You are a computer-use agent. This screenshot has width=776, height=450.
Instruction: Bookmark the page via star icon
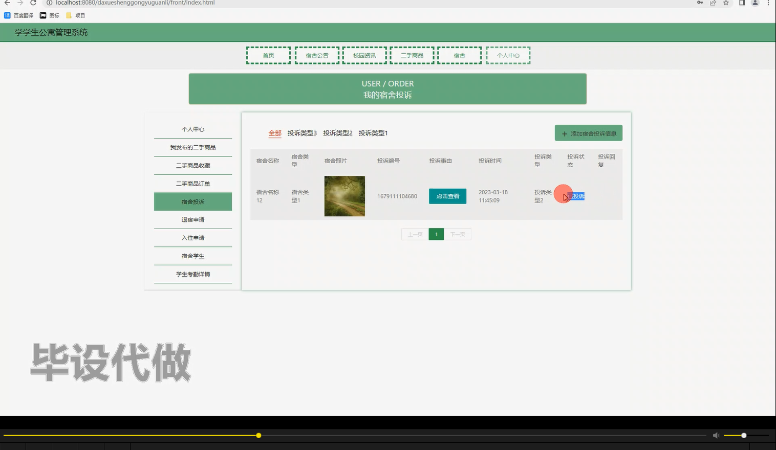725,3
